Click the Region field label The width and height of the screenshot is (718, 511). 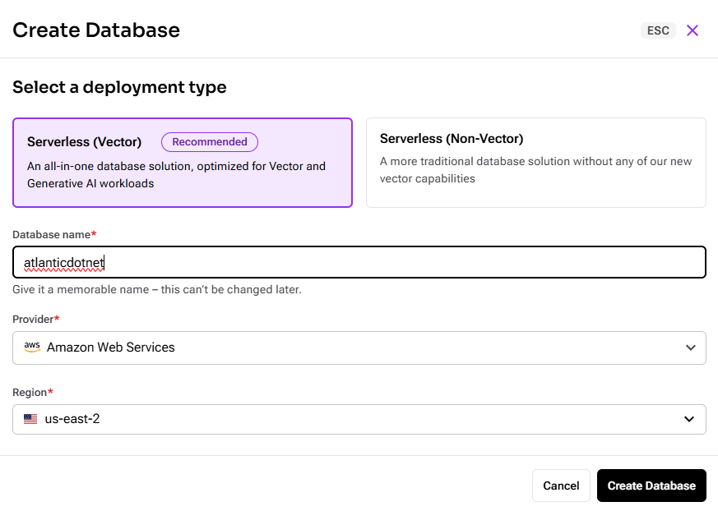[31, 393]
